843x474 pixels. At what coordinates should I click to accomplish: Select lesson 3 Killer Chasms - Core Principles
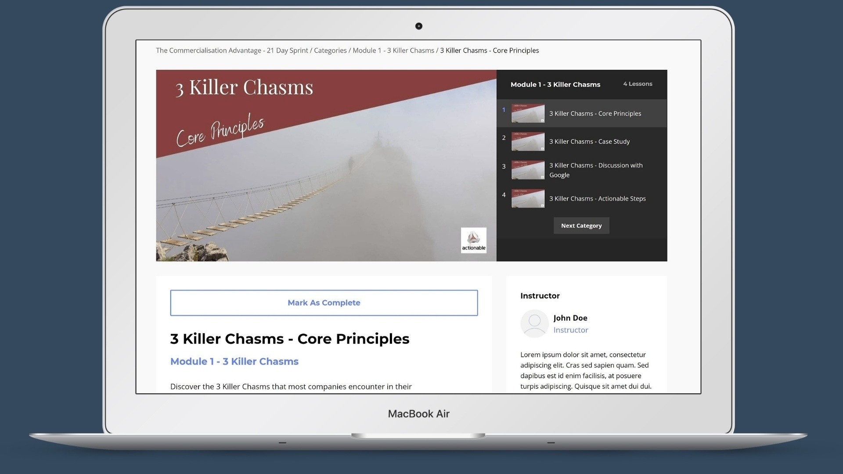pos(595,114)
